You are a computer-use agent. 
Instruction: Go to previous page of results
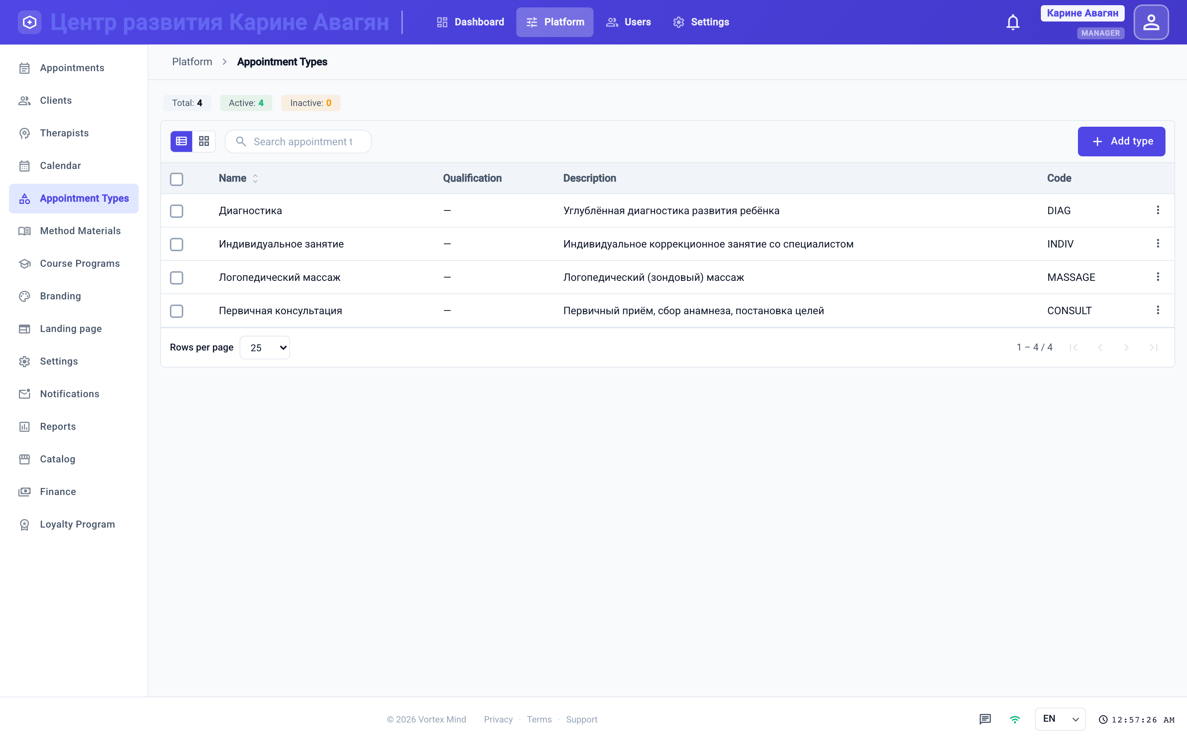coord(1100,348)
